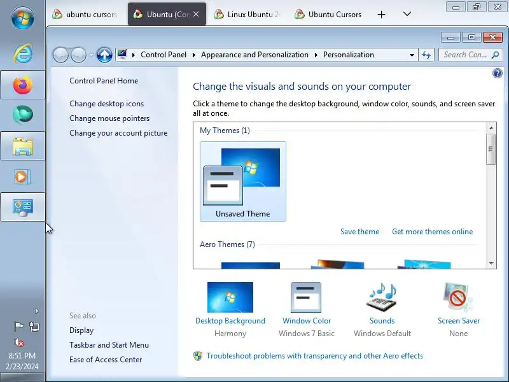The image size is (509, 382).
Task: Click the Desktop Background text link
Action: tap(230, 321)
